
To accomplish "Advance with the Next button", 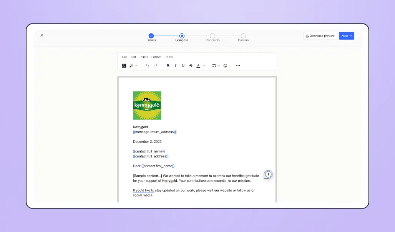I will point(346,35).
